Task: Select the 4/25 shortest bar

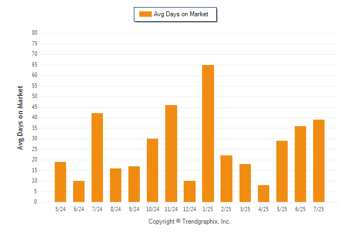Action: [x=263, y=193]
